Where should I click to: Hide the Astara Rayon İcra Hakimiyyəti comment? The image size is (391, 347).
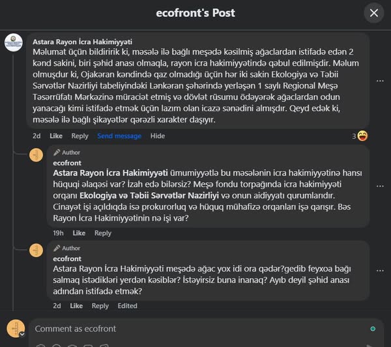[x=158, y=136]
